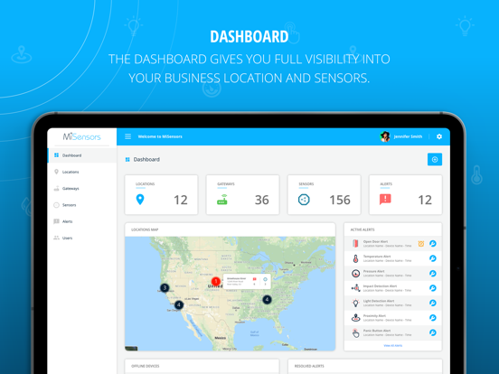Click the Proximity Alert icon
The height and width of the screenshot is (374, 499).
(355, 318)
